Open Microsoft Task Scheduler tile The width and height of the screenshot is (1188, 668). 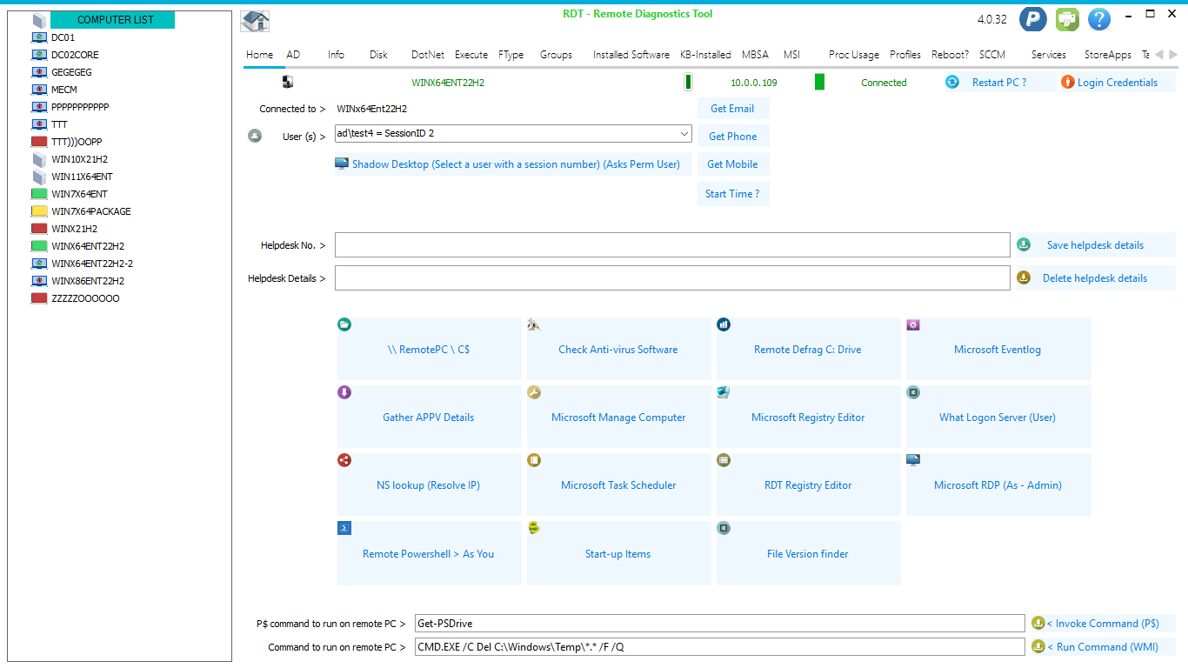(x=618, y=484)
